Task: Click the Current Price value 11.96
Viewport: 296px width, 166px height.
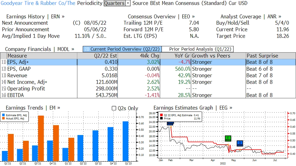Action: pyautogui.click(x=283, y=29)
